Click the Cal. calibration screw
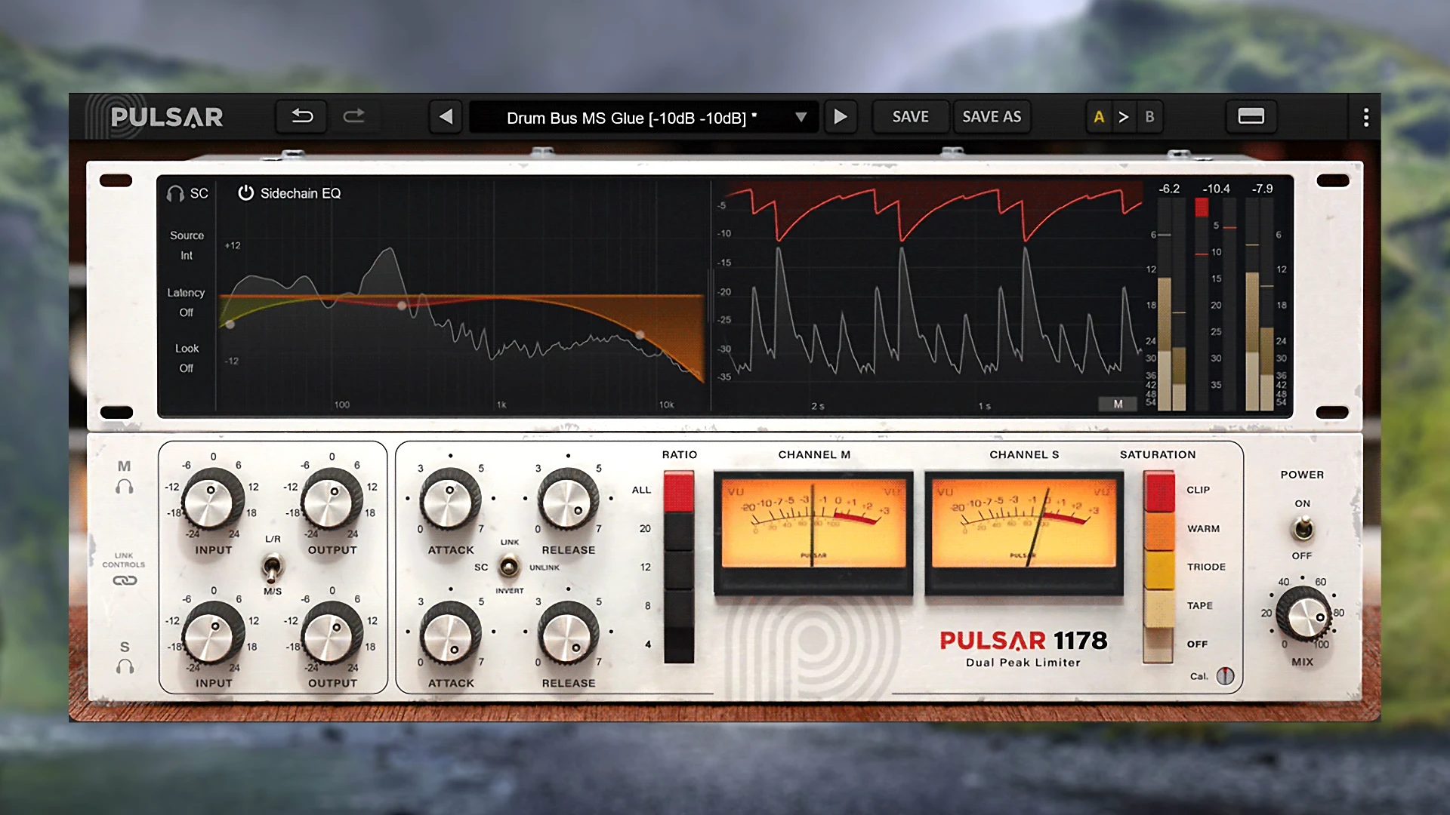1450x815 pixels. [x=1225, y=676]
